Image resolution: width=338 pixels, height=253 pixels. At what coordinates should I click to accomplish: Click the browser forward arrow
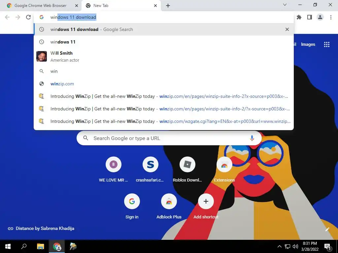(18, 17)
